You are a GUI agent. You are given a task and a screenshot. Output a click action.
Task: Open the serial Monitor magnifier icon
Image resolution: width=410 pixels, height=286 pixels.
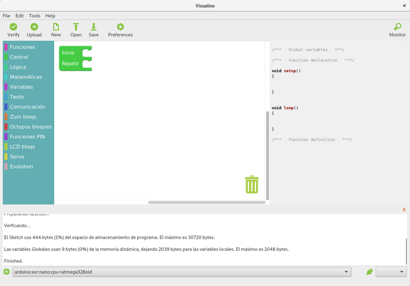[x=397, y=27]
